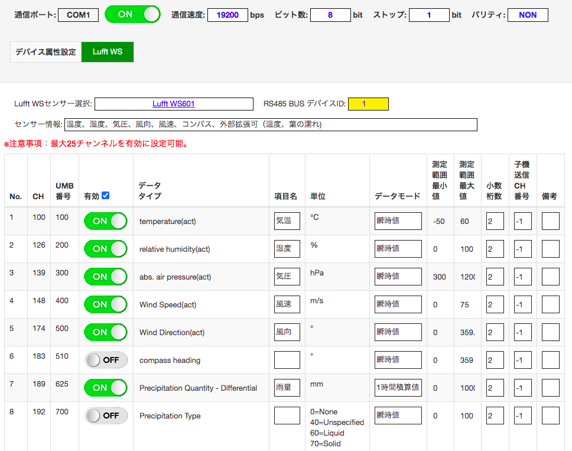Edit decimal digits for temperature(act) row
Viewport: 572px width, 451px height.
(x=495, y=221)
